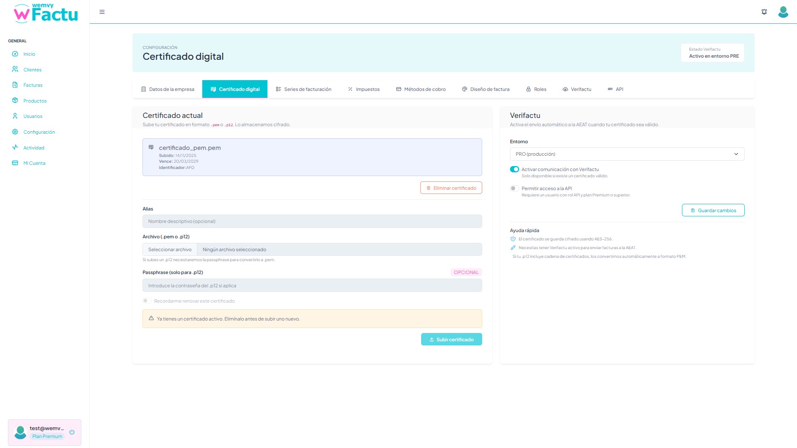Image resolution: width=797 pixels, height=448 pixels.
Task: Expand the Mi Cuenta section
Action: coord(34,163)
